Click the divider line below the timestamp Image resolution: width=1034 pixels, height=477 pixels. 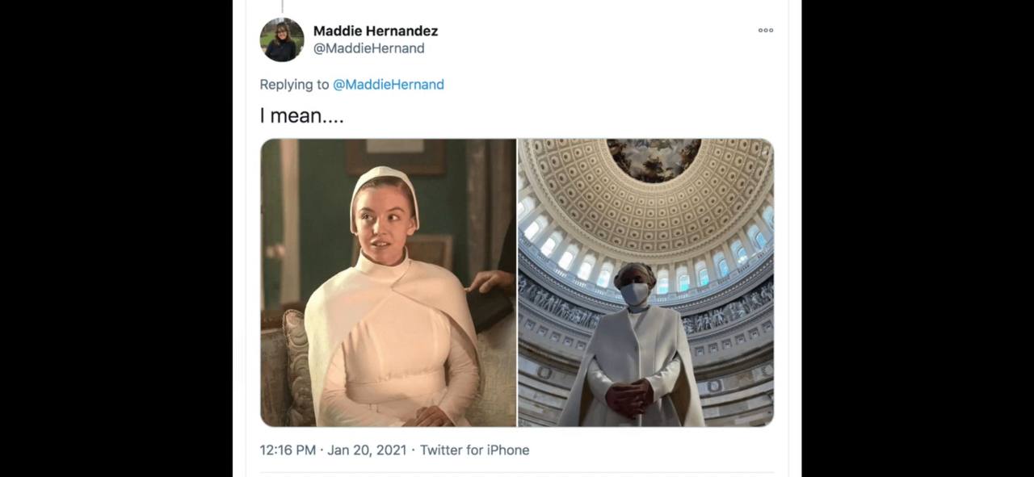coord(516,472)
